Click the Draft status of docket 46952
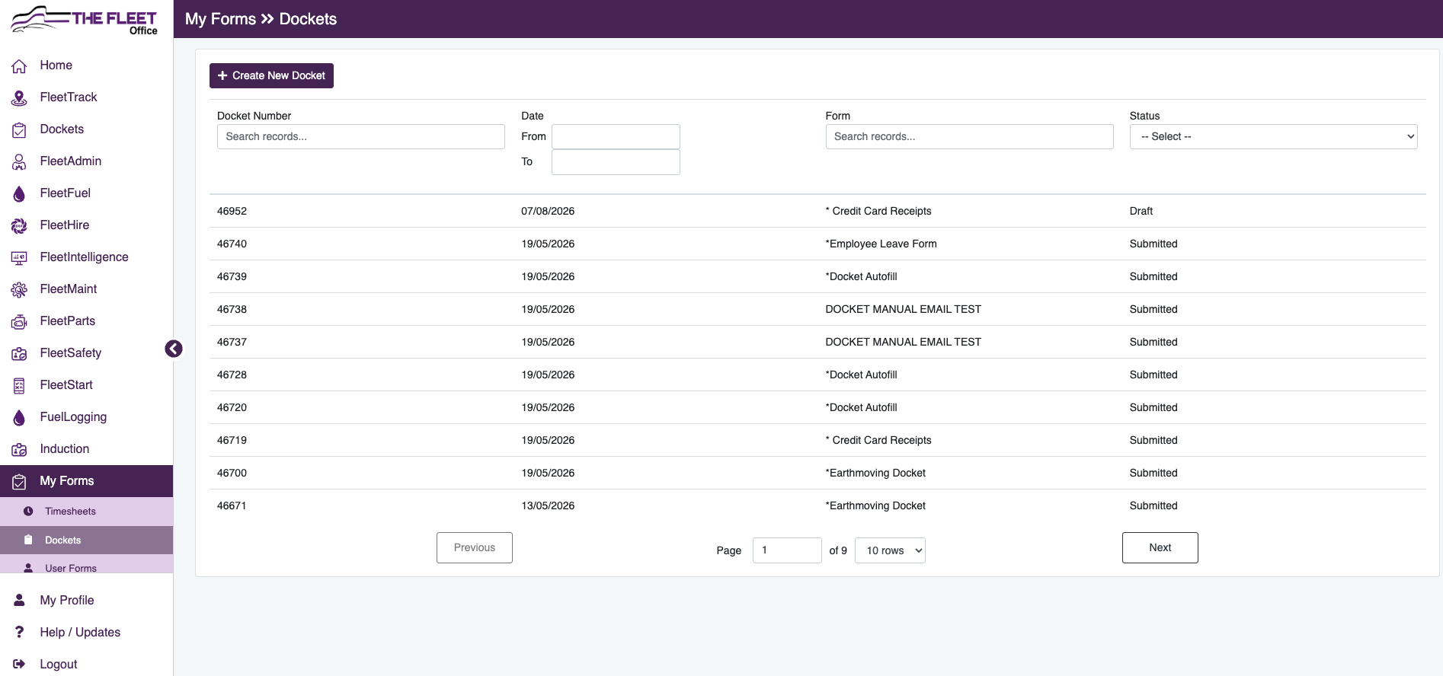 [1141, 211]
